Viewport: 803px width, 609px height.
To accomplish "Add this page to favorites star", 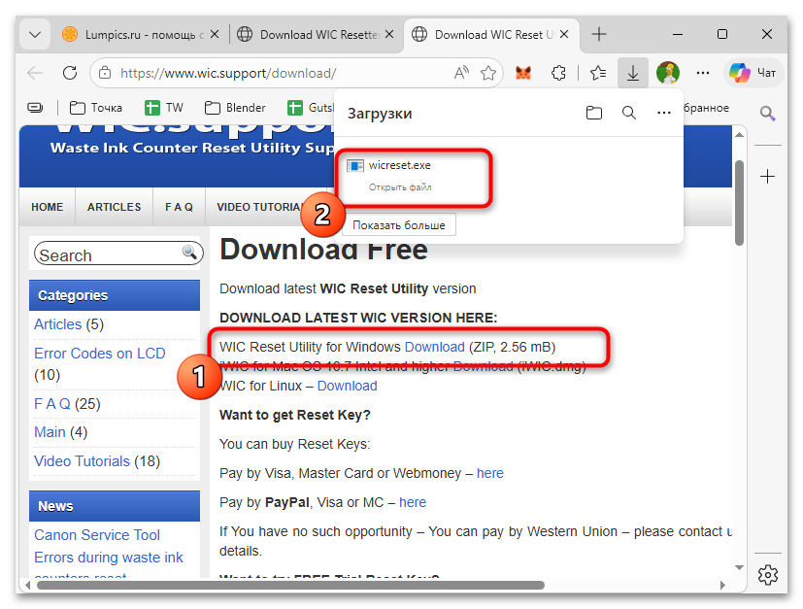I will pos(488,73).
